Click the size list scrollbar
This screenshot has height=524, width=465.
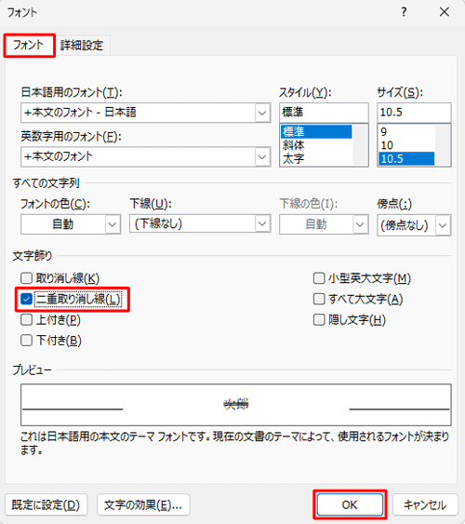[443, 145]
